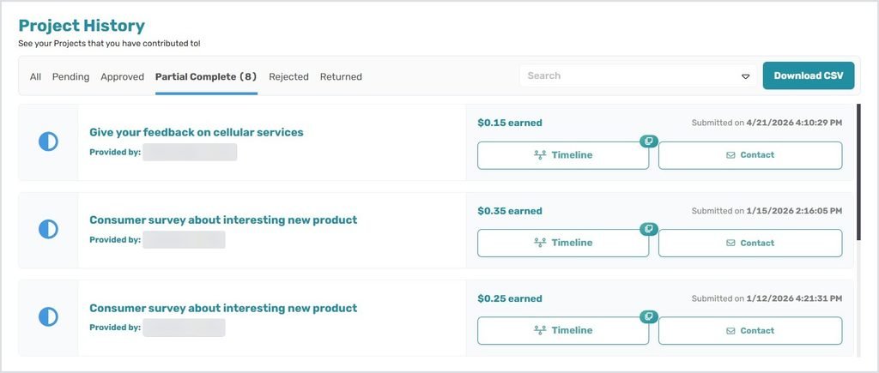This screenshot has width=879, height=373.
Task: Switch to the All tab
Action: coord(35,76)
